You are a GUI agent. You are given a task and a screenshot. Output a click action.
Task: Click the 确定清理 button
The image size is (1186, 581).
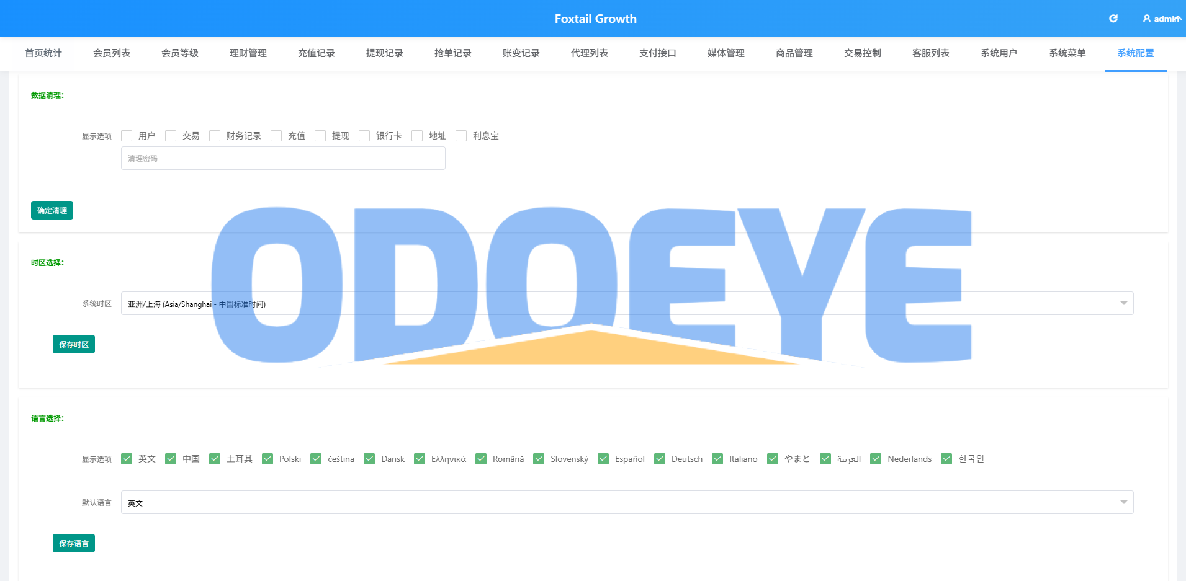pyautogui.click(x=52, y=210)
